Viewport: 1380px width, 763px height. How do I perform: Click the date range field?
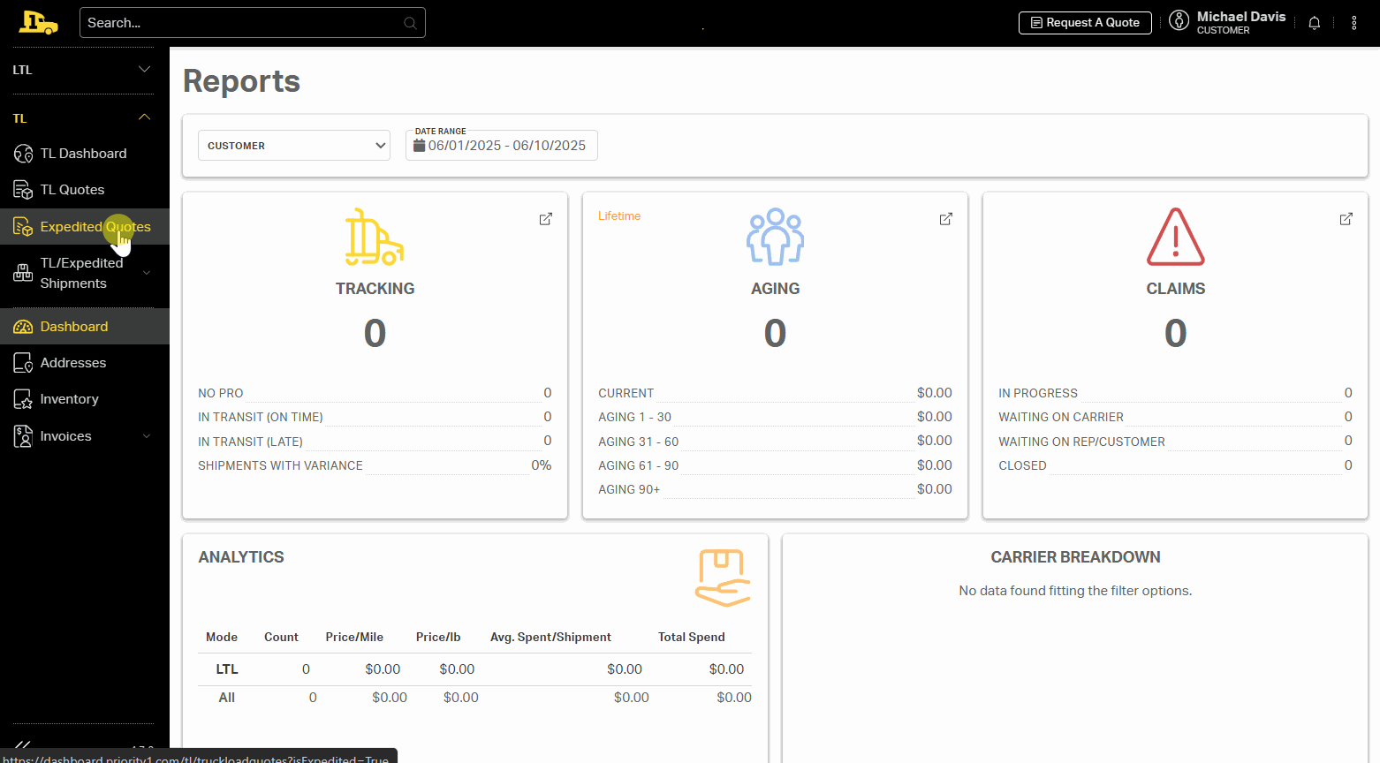coord(502,146)
